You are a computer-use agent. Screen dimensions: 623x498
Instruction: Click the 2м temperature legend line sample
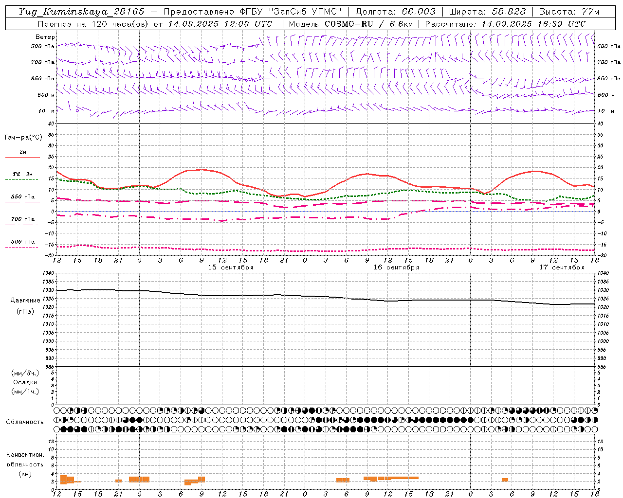(x=22, y=157)
